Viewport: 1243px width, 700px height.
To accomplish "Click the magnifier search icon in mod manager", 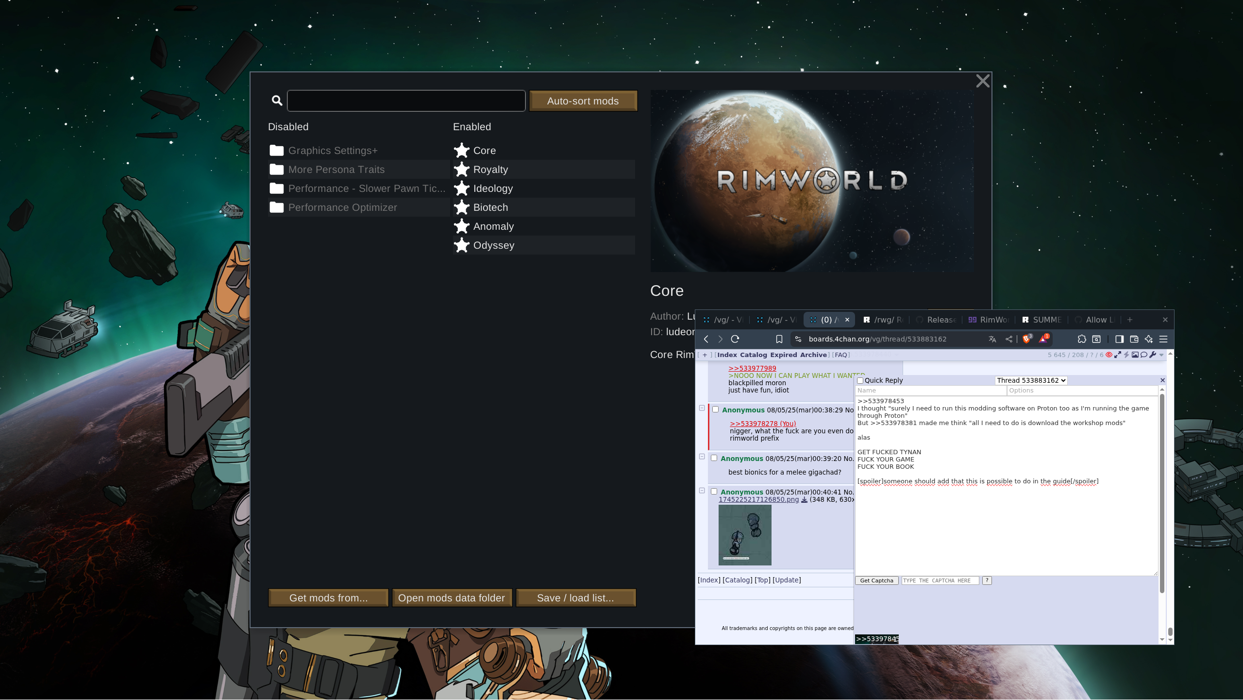I will 277,101.
